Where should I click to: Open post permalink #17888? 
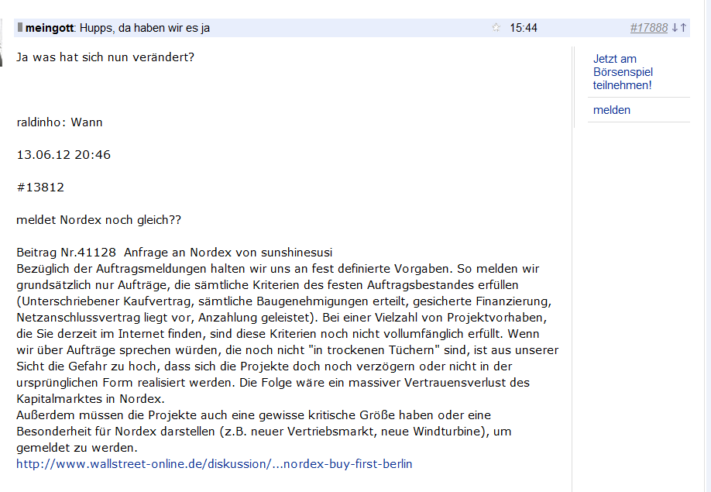[x=649, y=28]
